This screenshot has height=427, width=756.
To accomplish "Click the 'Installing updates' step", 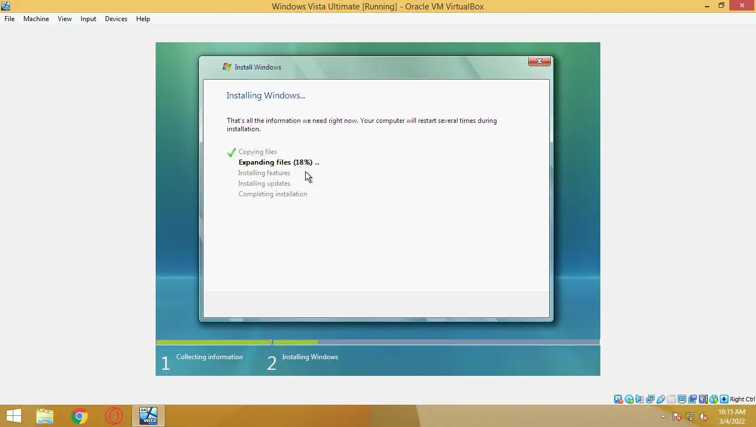I will point(264,183).
